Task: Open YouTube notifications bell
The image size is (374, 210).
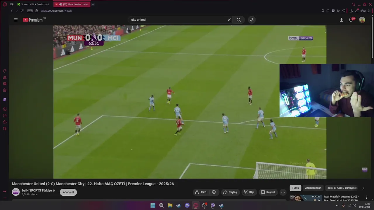Action: click(351, 20)
